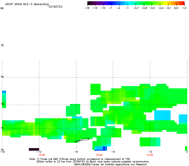Image resolution: width=189 pixels, height=166 pixels.
Task: Select the latitude label "74" on left axis
Action: 2,104
